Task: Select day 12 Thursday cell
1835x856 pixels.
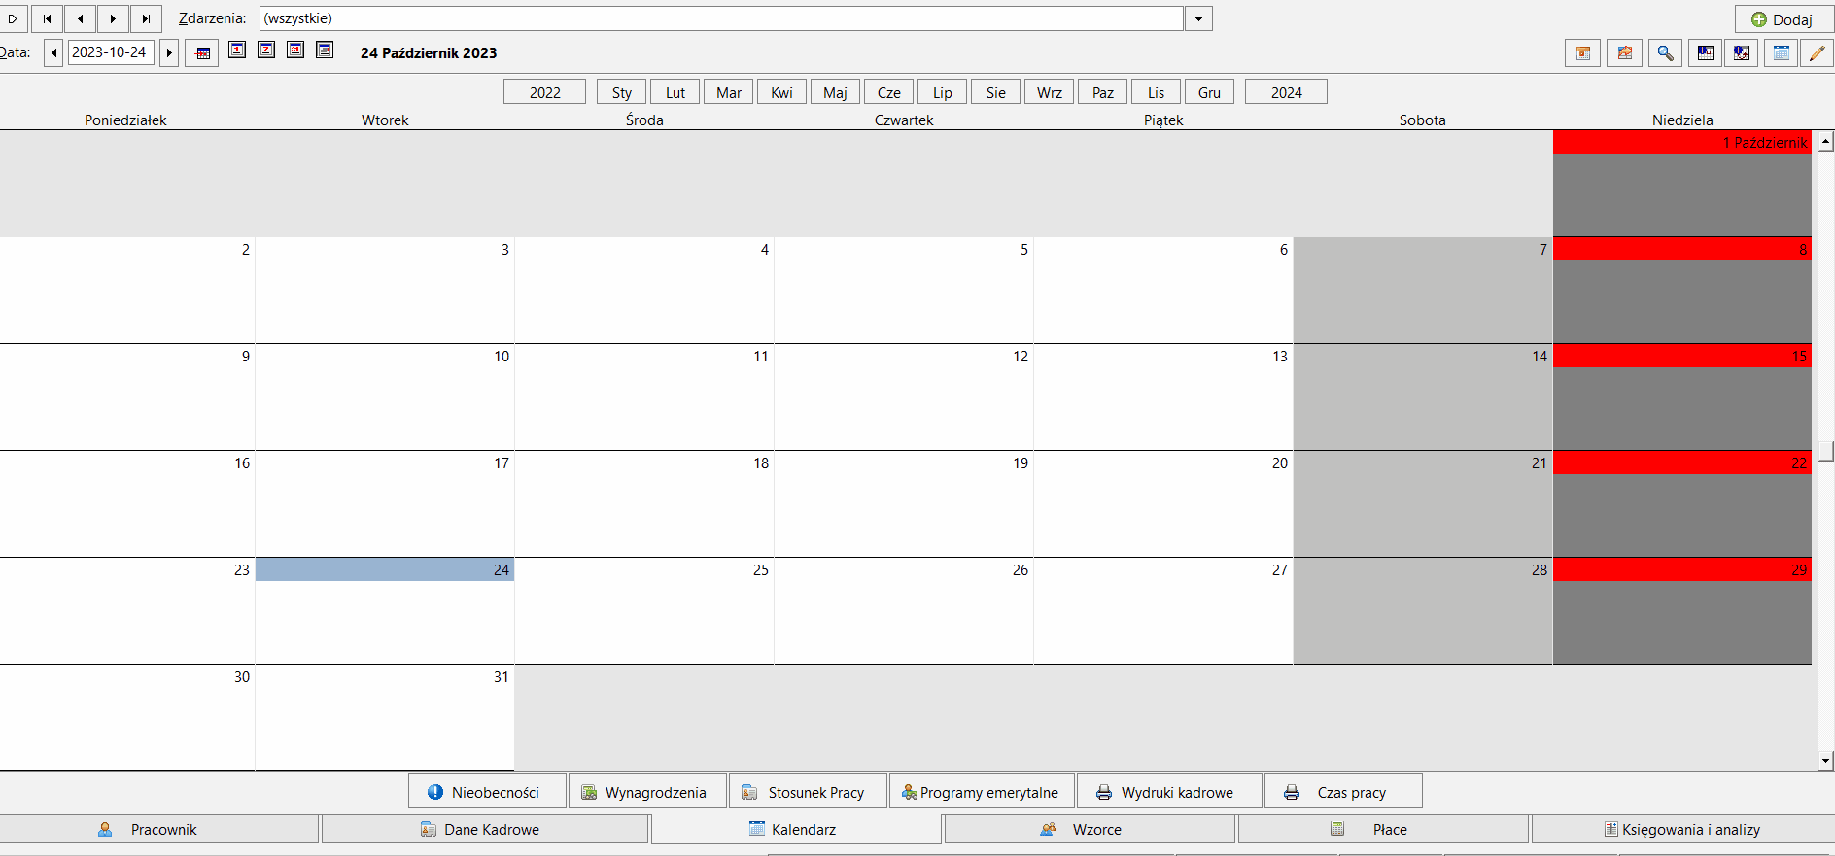Action: pos(904,396)
